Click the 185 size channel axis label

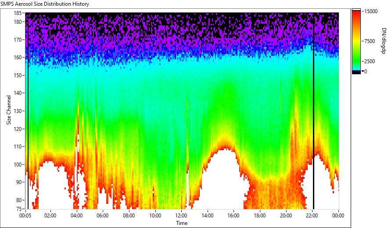click(18, 13)
